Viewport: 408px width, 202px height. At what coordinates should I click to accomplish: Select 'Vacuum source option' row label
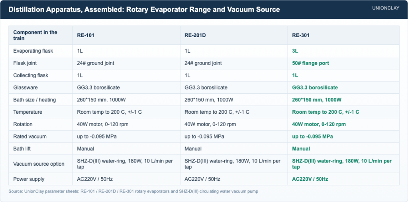39,164
